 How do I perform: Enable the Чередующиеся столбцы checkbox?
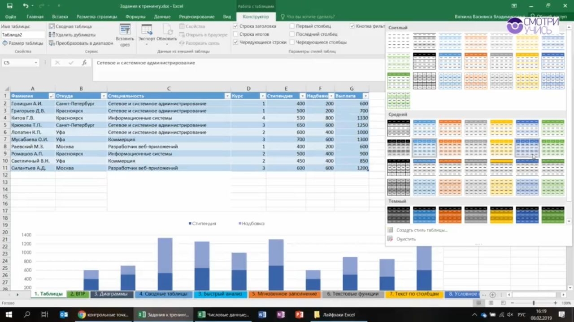292,42
